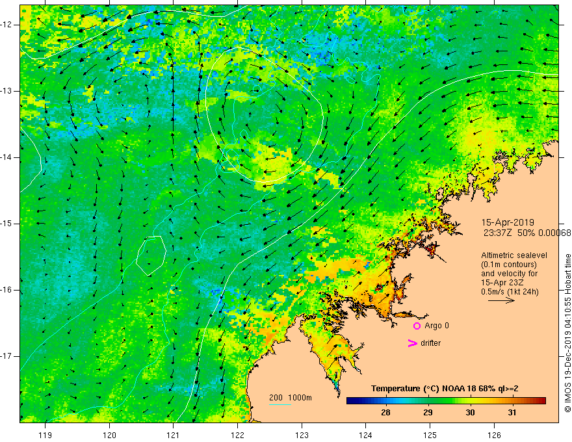The height and width of the screenshot is (442, 572).
Task: Click the 'Altimetric sealevel' caption line
Action: pyautogui.click(x=514, y=255)
